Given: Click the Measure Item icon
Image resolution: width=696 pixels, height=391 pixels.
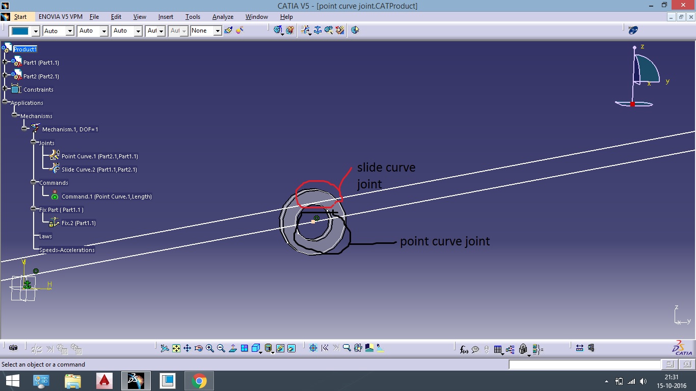Looking at the screenshot, I should pyautogui.click(x=591, y=348).
